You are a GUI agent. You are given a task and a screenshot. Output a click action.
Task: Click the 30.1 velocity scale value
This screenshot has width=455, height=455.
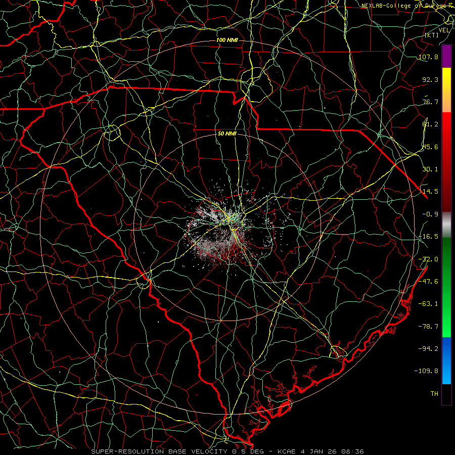pos(430,169)
